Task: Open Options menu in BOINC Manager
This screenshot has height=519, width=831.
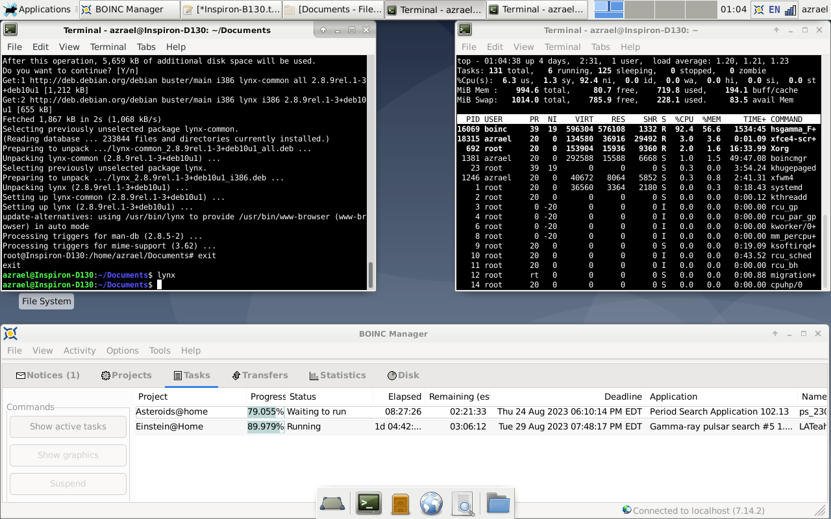Action: click(x=123, y=350)
